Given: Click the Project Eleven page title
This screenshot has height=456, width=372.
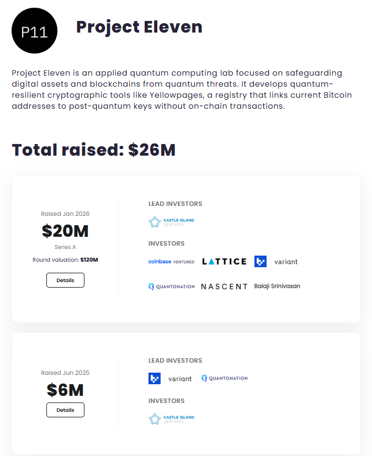Looking at the screenshot, I should tap(139, 26).
